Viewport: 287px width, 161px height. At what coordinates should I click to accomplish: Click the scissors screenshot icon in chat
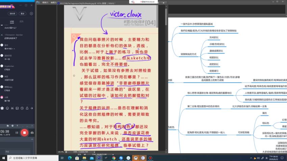(12, 108)
